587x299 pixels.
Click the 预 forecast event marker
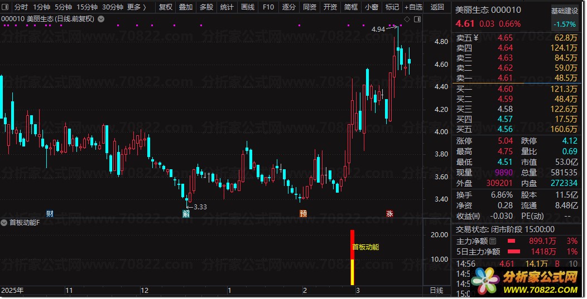pyautogui.click(x=303, y=214)
